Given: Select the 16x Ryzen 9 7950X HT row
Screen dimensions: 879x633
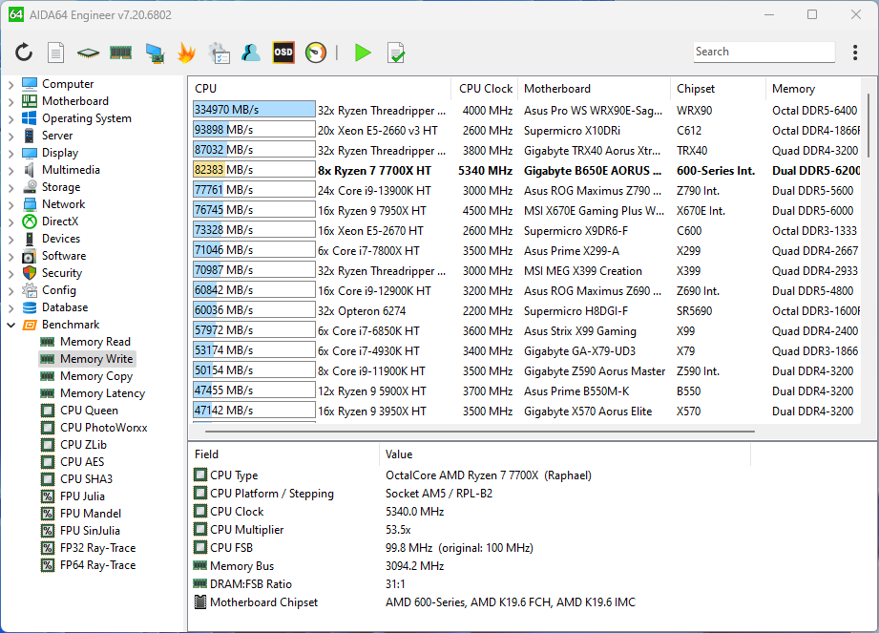Looking at the screenshot, I should click(x=525, y=211).
